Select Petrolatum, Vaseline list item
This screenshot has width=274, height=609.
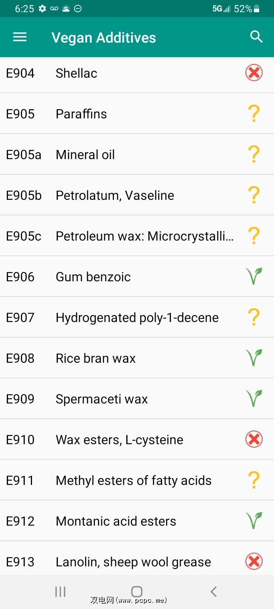click(x=115, y=195)
